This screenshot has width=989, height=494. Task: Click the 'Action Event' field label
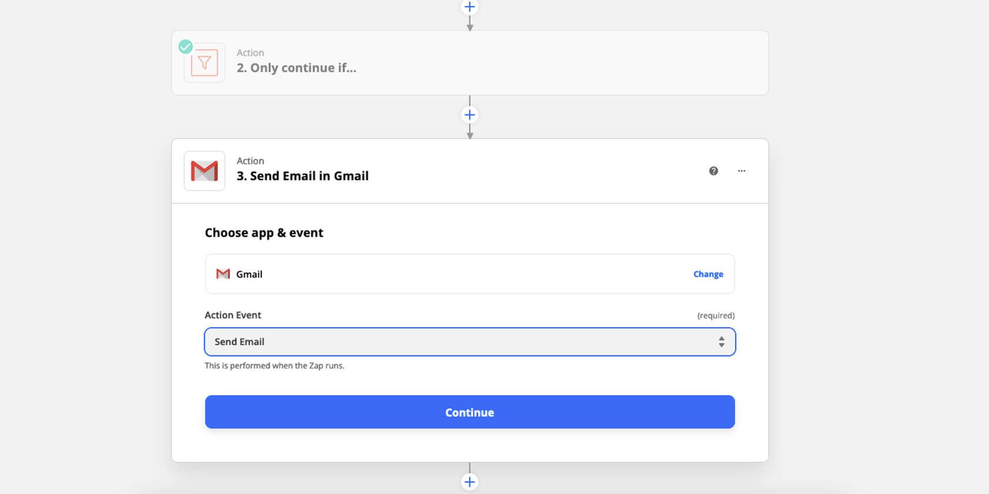click(233, 315)
